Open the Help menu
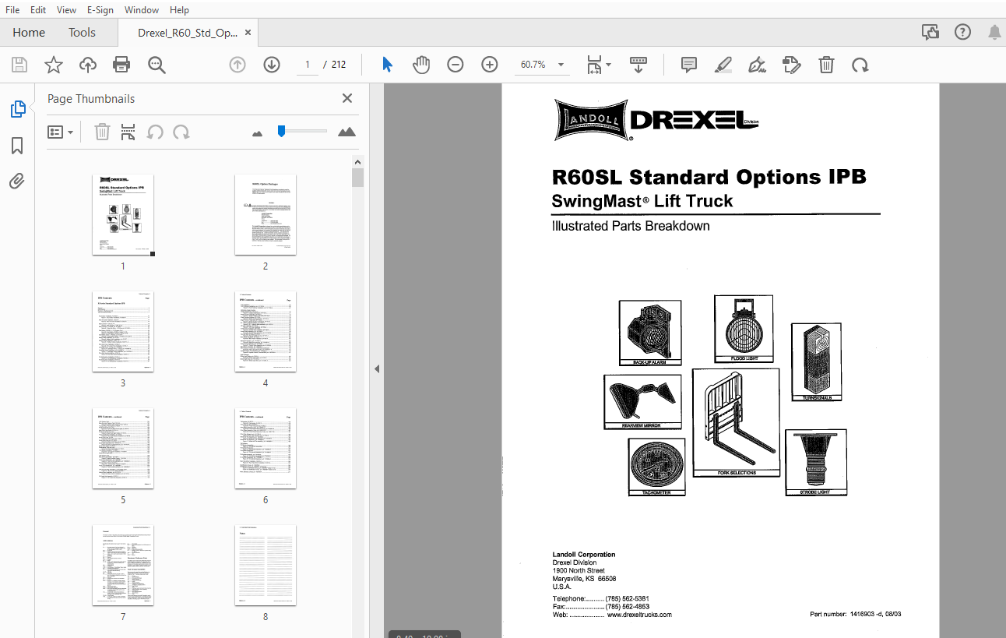This screenshot has height=638, width=1006. pyautogui.click(x=179, y=10)
